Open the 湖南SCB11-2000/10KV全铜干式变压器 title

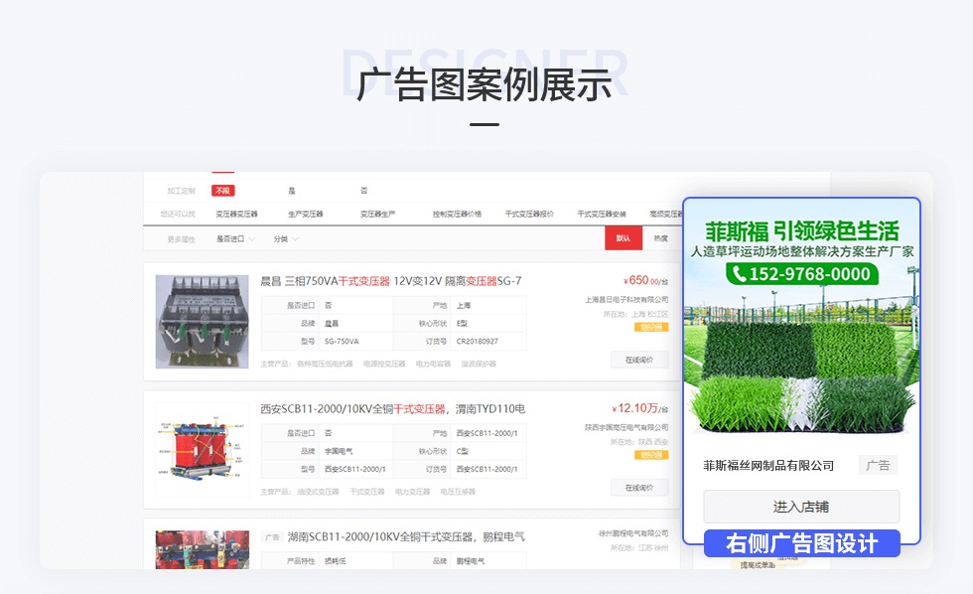click(406, 537)
